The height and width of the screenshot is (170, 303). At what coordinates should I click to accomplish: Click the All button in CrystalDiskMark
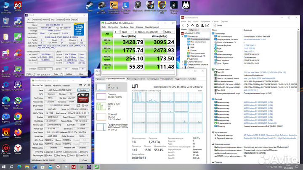coord(107,34)
